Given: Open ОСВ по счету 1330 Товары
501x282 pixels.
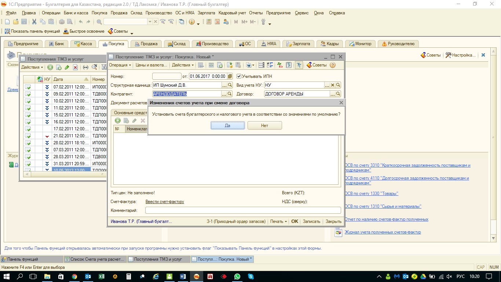Looking at the screenshot, I should click(x=371, y=194).
